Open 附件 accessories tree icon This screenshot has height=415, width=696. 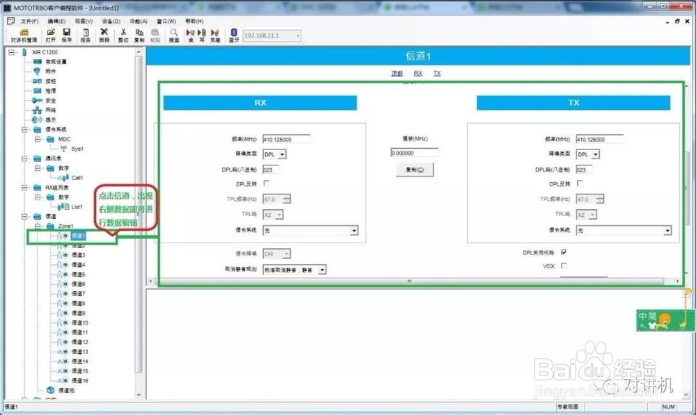click(38, 72)
